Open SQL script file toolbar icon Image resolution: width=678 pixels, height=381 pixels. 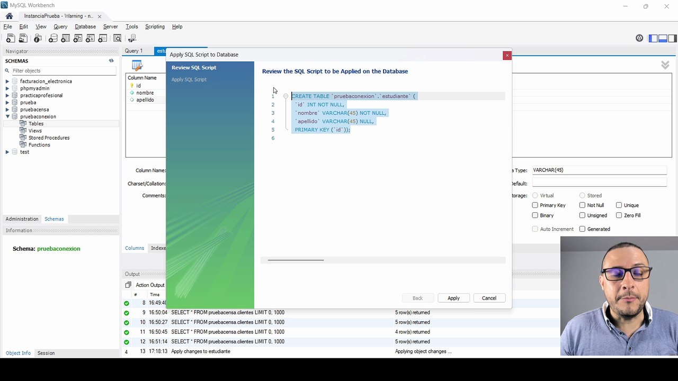tap(23, 38)
